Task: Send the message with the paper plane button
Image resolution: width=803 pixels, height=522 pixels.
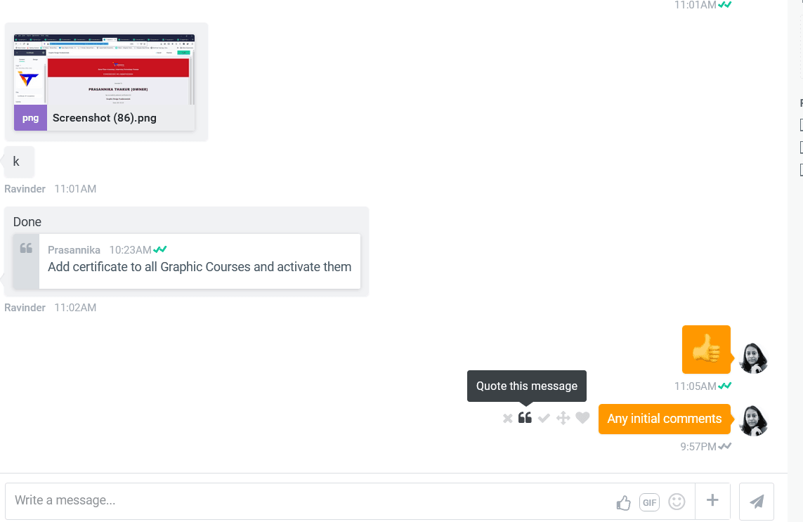Action: pyautogui.click(x=757, y=502)
